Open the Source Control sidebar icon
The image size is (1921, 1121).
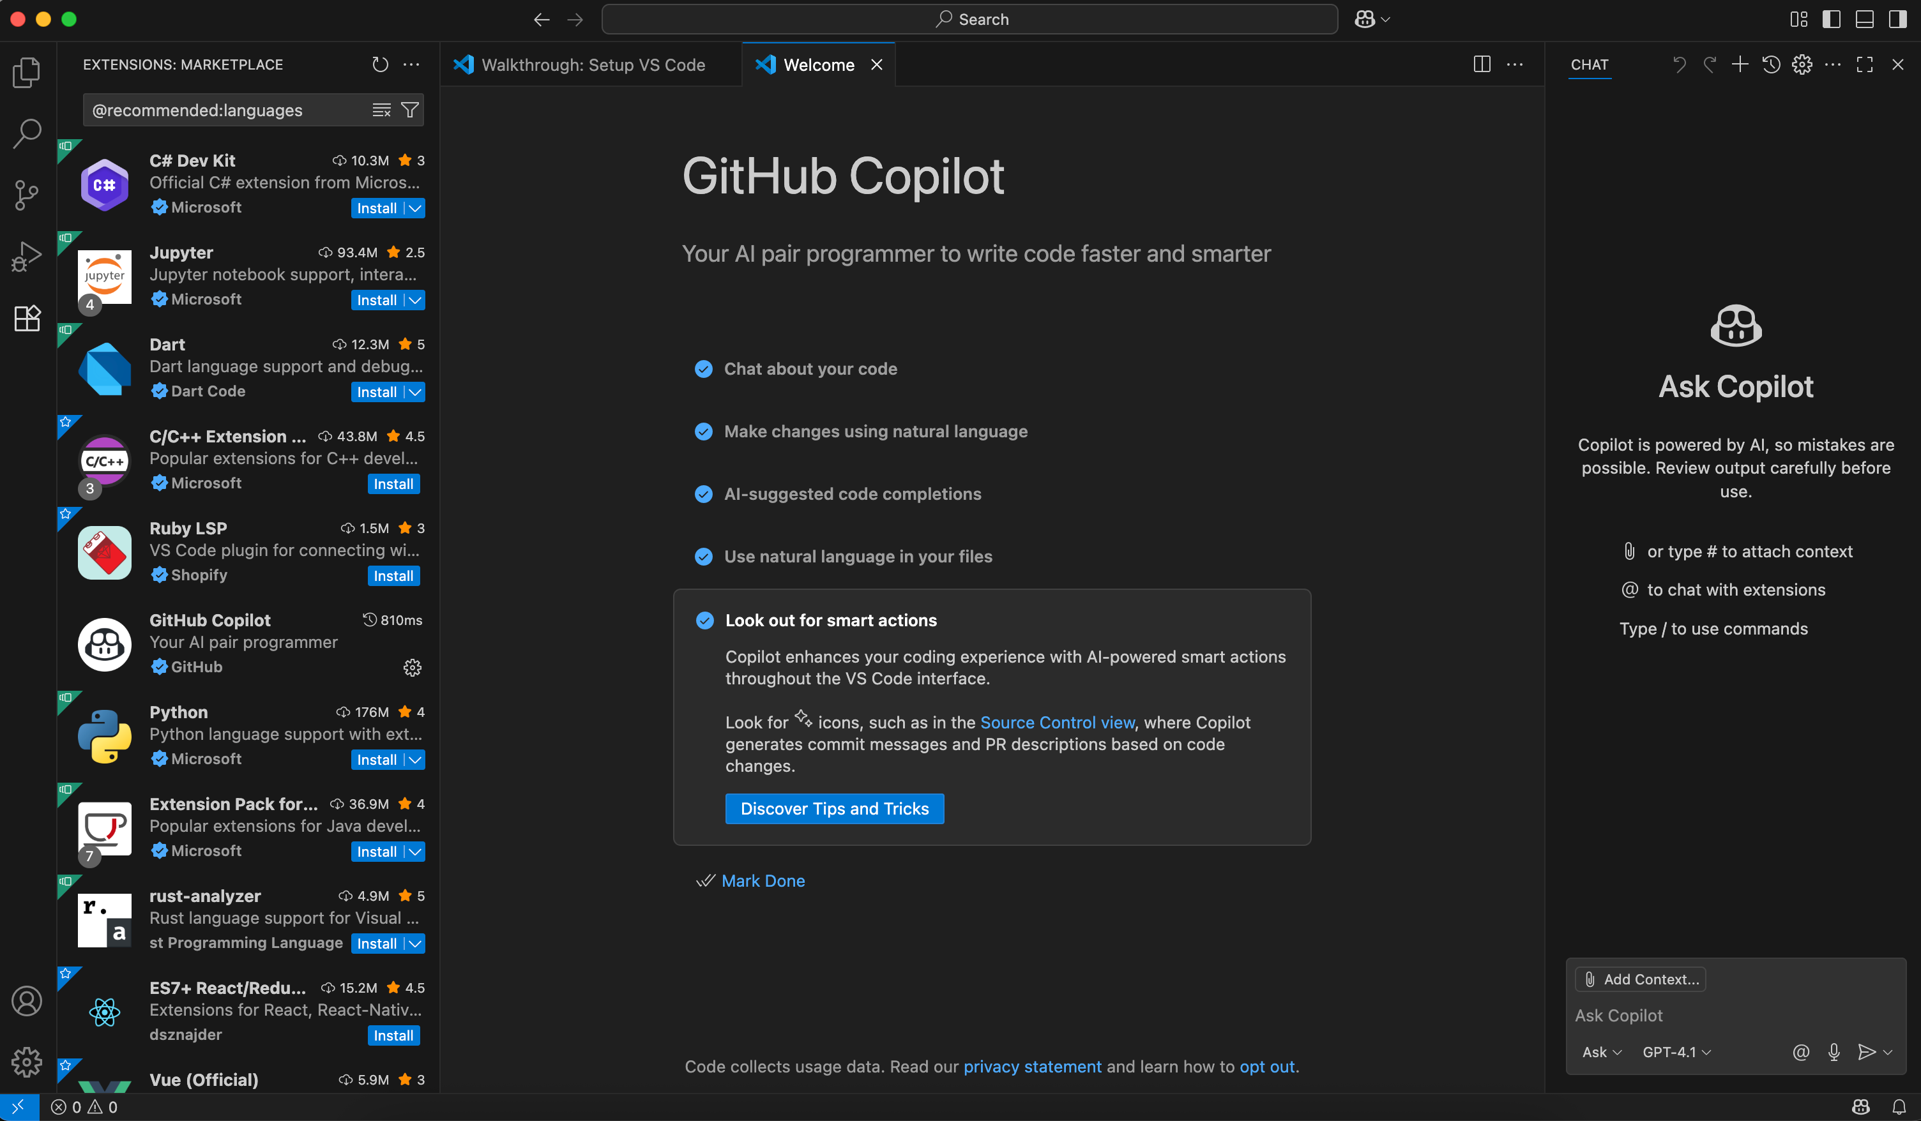point(27,195)
